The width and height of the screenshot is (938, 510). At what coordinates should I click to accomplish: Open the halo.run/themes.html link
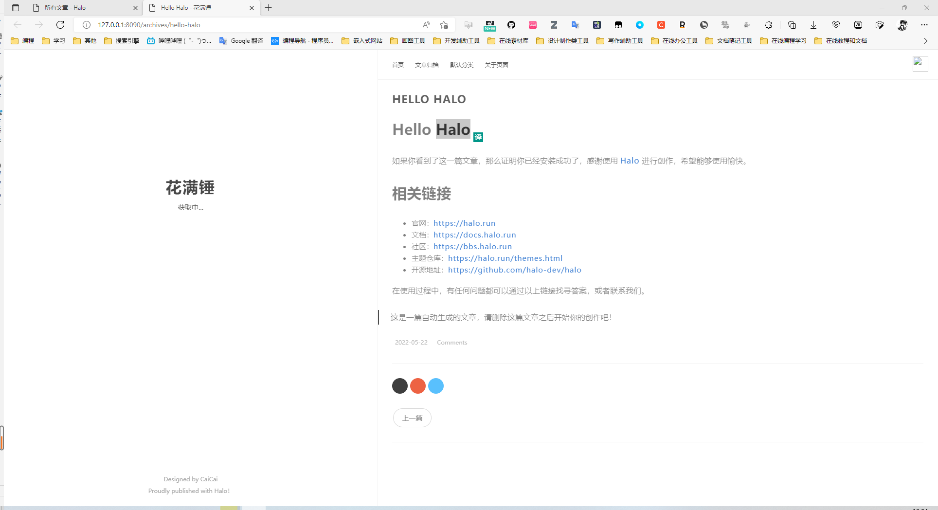pos(505,258)
